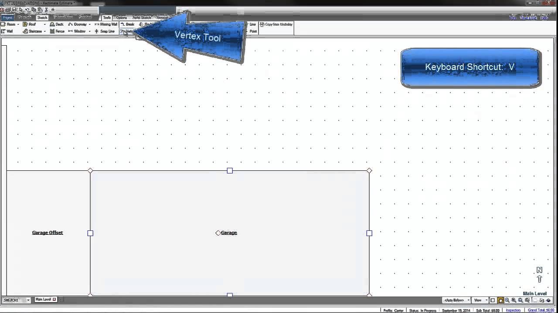This screenshot has width=558, height=313.
Task: Click the Grand Total link
Action: point(541,310)
